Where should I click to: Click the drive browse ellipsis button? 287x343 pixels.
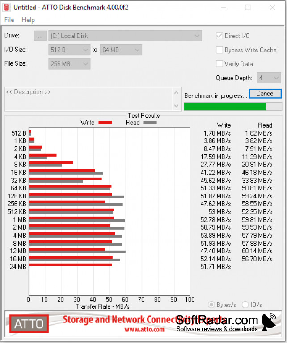(x=40, y=36)
